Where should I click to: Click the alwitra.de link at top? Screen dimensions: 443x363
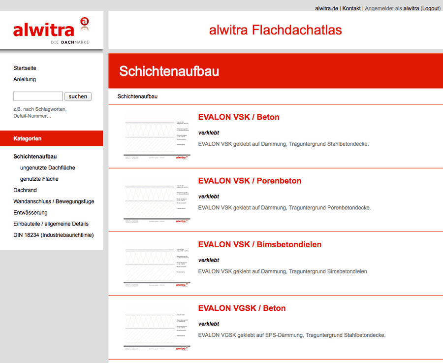point(327,8)
